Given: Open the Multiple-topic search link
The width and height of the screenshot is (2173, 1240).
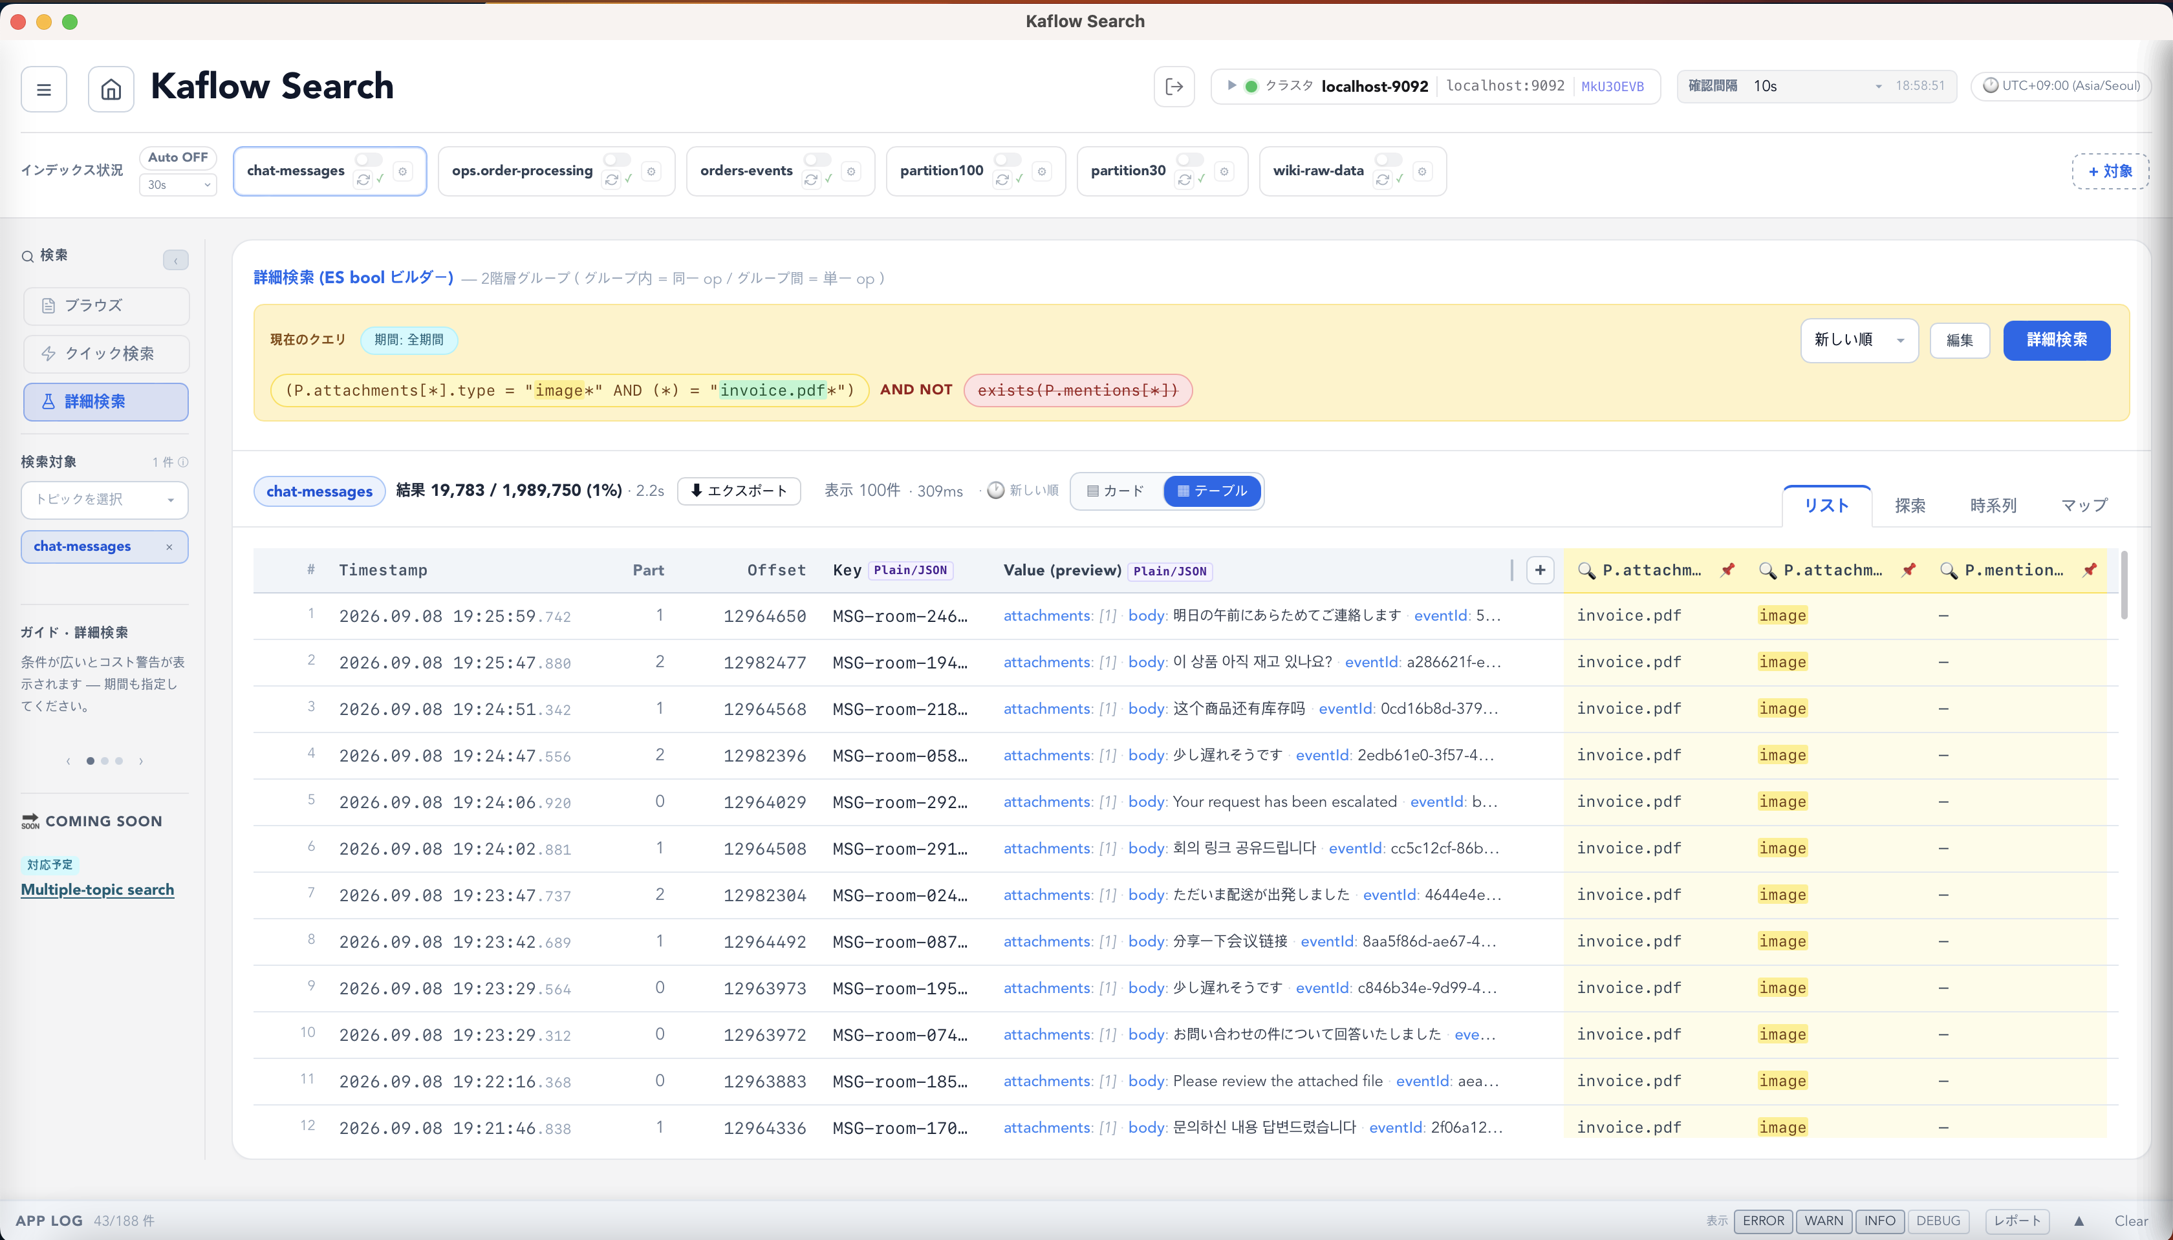Looking at the screenshot, I should [x=97, y=890].
